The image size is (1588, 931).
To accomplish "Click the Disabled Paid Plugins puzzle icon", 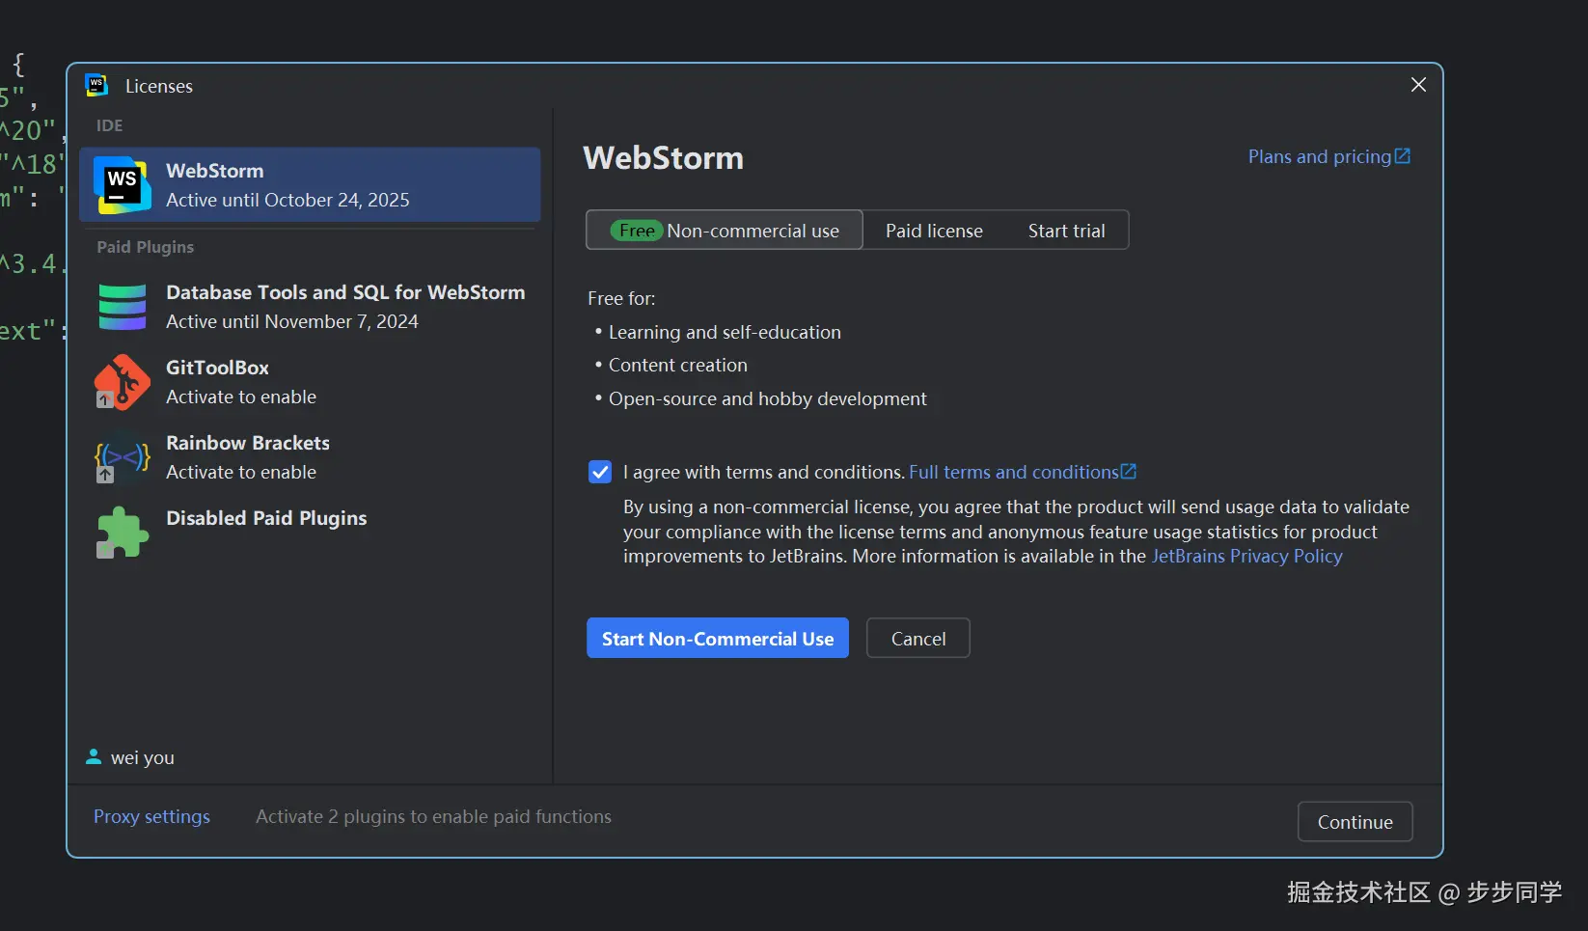I will point(123,532).
